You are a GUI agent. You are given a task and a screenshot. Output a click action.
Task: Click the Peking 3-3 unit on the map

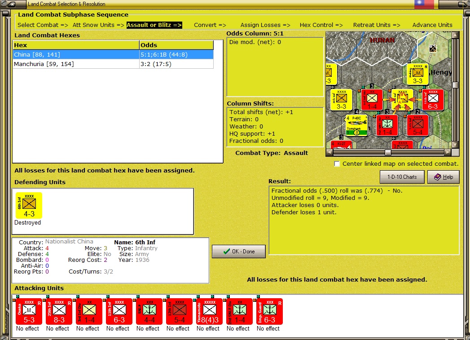[417, 75]
